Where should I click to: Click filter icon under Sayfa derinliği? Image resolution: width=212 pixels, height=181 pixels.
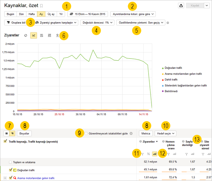(x=187, y=154)
